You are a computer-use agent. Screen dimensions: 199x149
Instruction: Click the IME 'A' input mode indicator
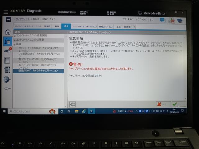167,111
